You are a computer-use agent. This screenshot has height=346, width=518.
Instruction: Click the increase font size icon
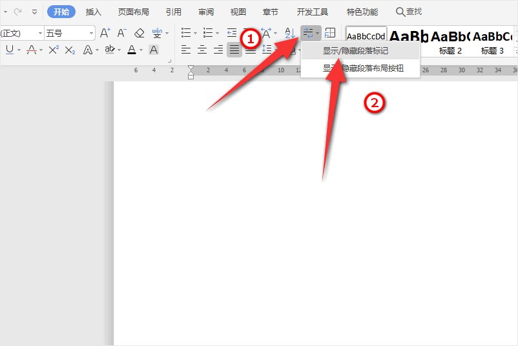pos(105,33)
